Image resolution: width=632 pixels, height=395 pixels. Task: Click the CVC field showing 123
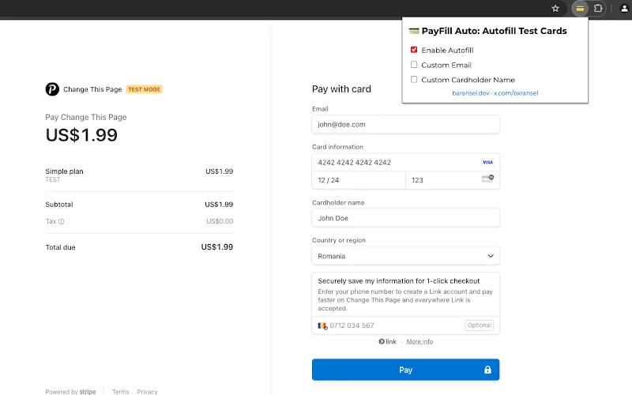tap(453, 180)
